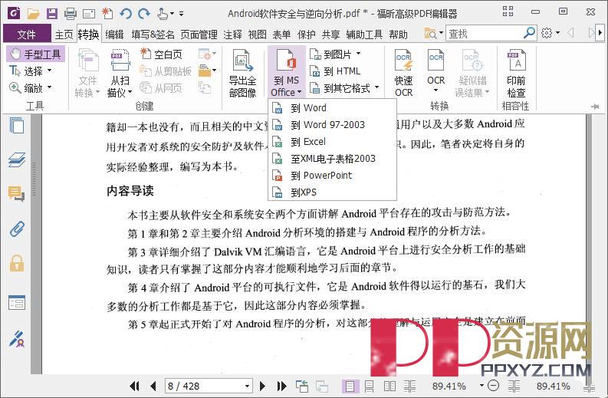Zoom out with minus button

[493, 386]
